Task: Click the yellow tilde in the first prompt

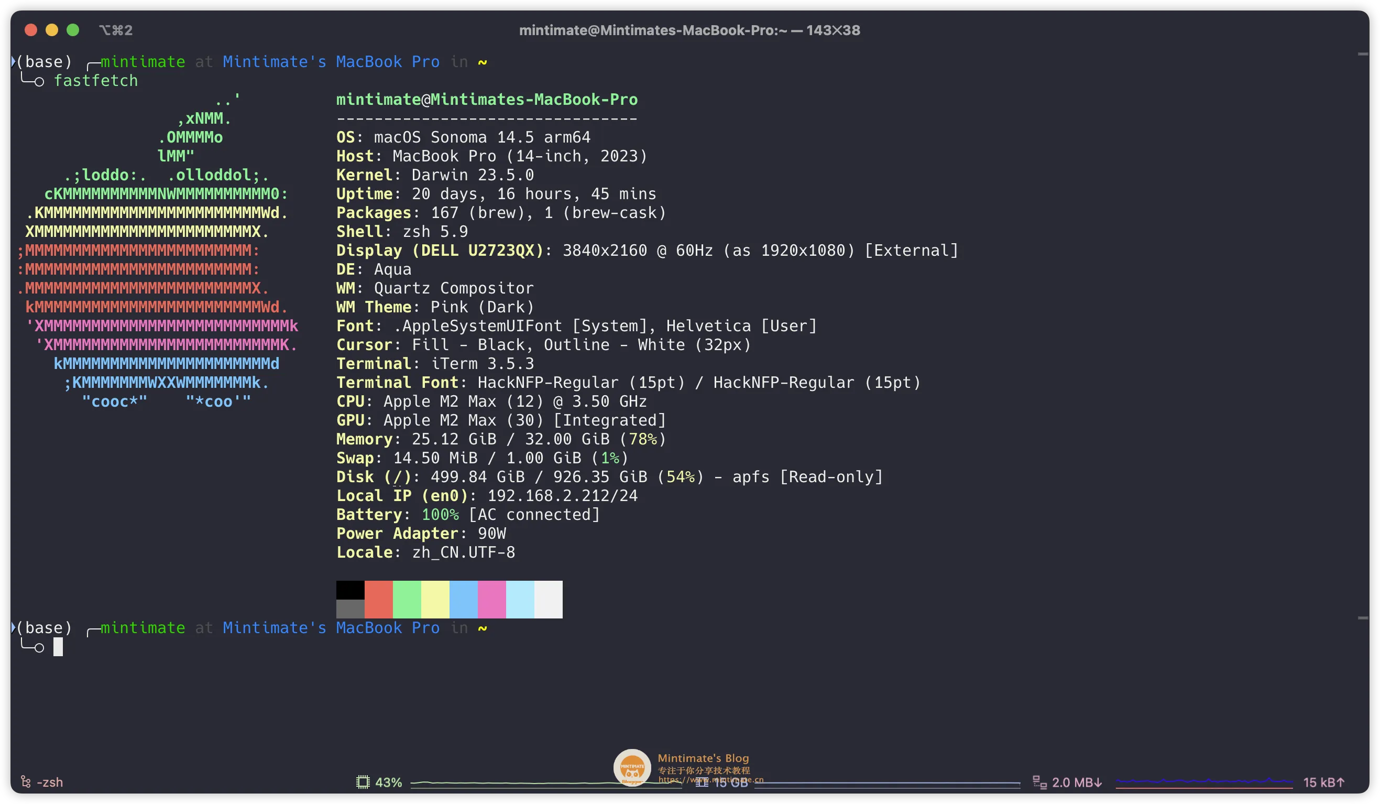Action: pos(483,62)
